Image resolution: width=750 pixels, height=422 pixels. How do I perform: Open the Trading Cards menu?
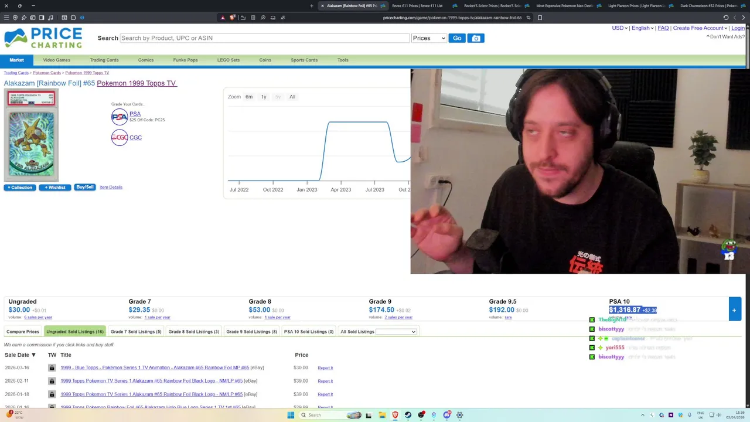[104, 60]
